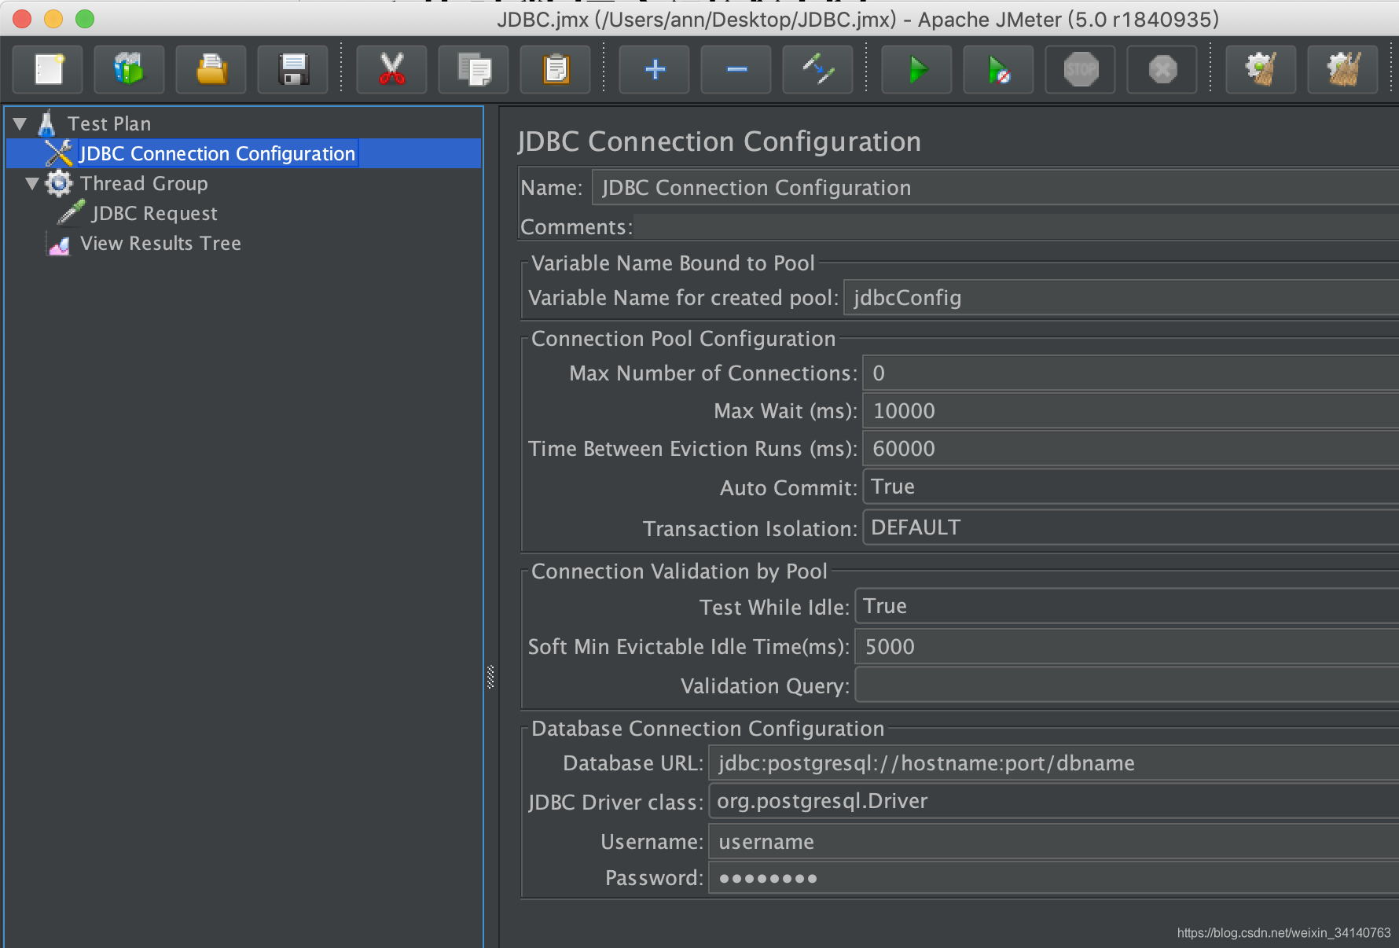Viewport: 1399px width, 948px height.
Task: Click the Test Plan flask icon
Action: pyautogui.click(x=47, y=123)
